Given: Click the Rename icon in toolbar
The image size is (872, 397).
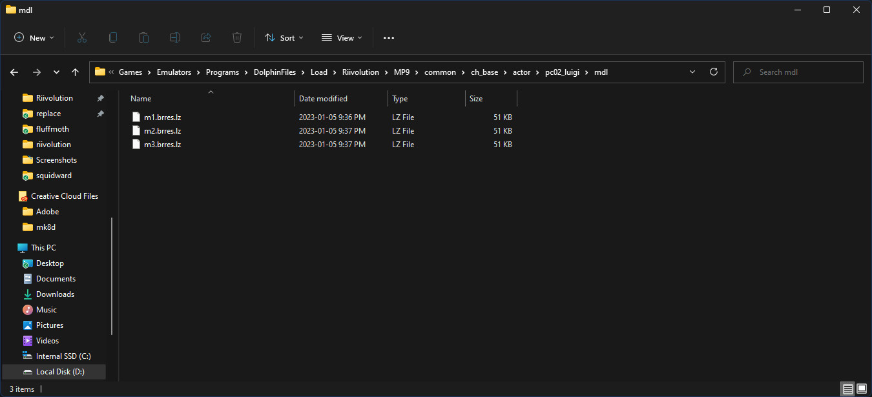Looking at the screenshot, I should tap(175, 38).
